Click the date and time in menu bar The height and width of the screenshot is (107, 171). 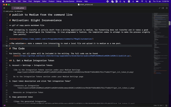pyautogui.click(x=161, y=1)
